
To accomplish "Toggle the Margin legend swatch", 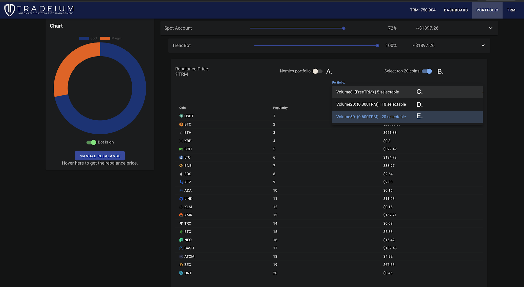I will [x=105, y=38].
